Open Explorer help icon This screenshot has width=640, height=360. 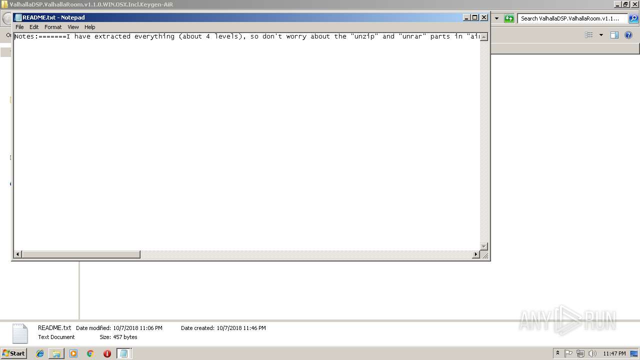tap(629, 35)
